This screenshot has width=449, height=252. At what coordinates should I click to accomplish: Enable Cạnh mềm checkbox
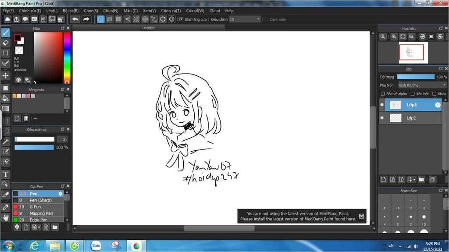(266, 19)
